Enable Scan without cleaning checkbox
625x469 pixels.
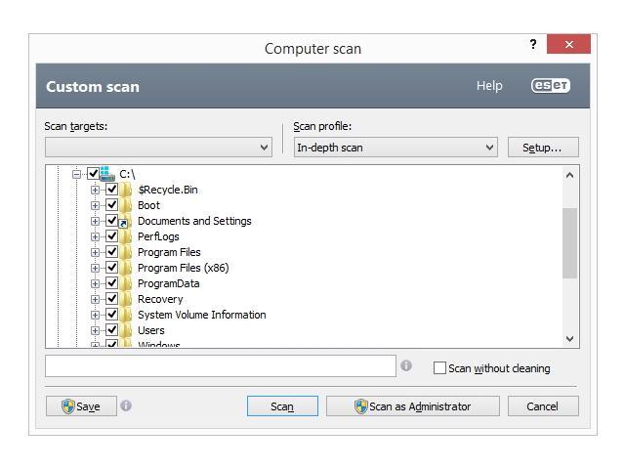439,368
